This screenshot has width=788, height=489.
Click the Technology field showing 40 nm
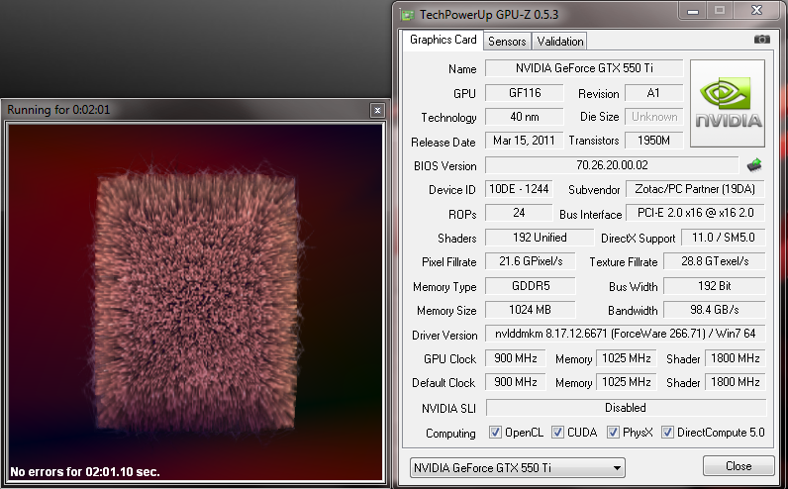pos(524,117)
